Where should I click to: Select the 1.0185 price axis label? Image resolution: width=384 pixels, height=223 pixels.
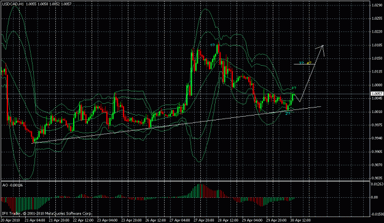pyautogui.click(x=377, y=45)
